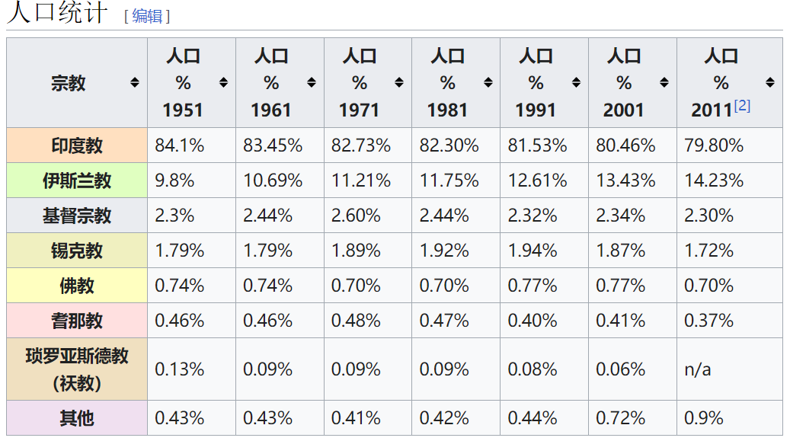The width and height of the screenshot is (790, 441).
Task: Select the 其他 row header cell
Action: click(x=77, y=418)
